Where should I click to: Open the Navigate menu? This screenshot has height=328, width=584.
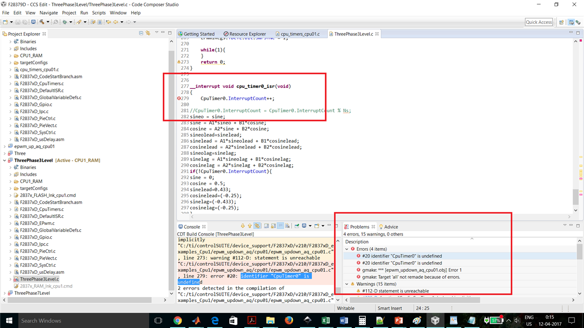[x=48, y=13]
